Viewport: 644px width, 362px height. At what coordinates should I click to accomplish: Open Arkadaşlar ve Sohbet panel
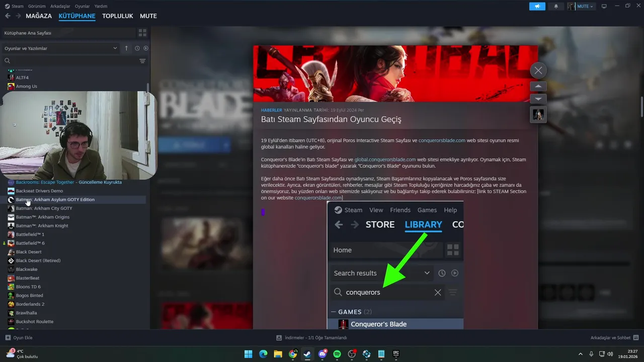tap(615, 338)
